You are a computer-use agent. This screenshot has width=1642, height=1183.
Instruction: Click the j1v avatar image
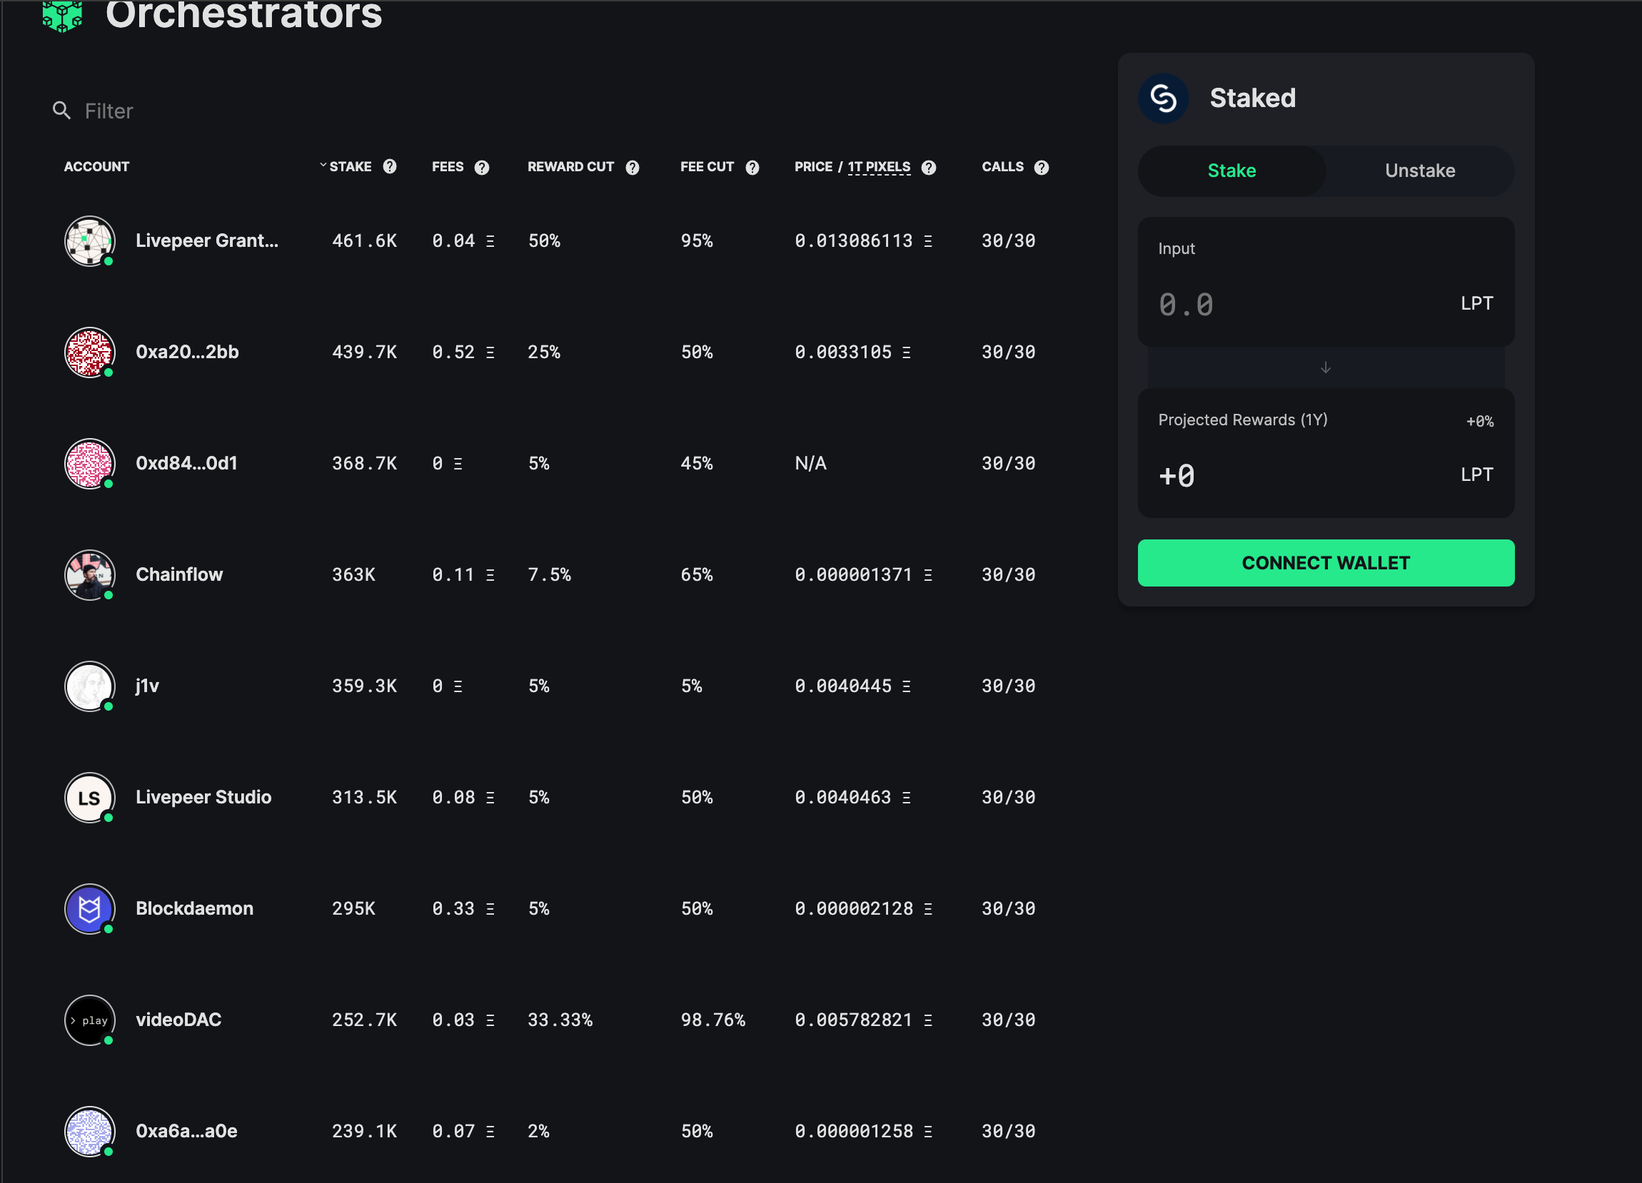pyautogui.click(x=90, y=686)
